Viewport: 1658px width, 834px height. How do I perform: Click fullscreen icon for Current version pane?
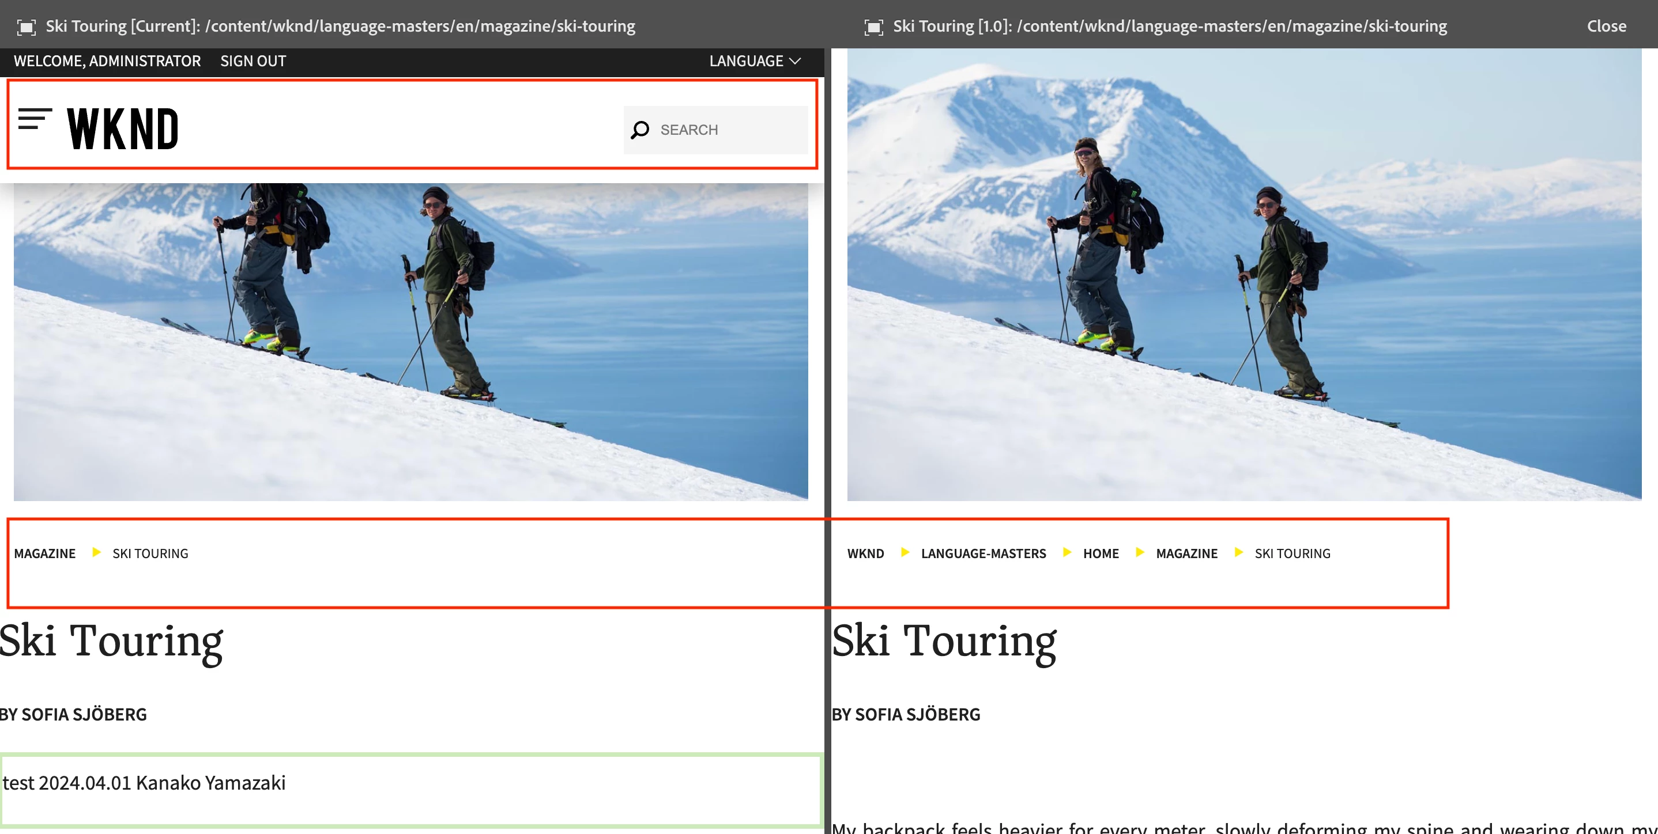(27, 26)
